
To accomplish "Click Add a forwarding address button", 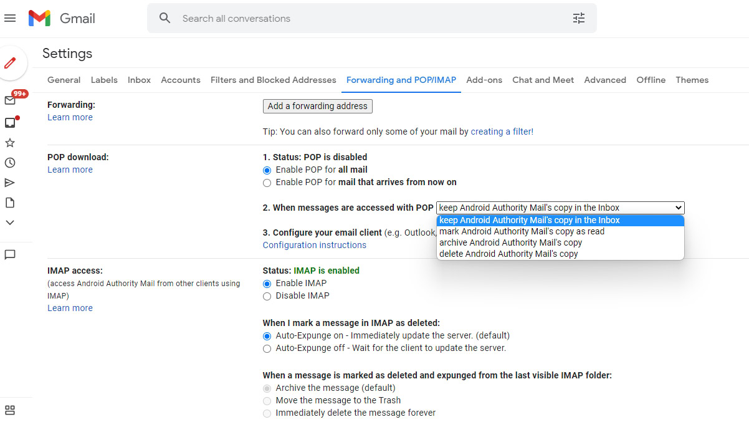I will pyautogui.click(x=317, y=106).
